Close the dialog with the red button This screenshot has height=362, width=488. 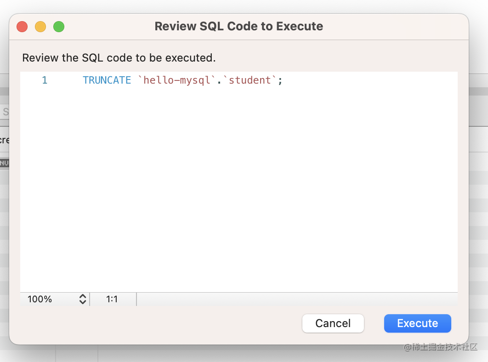[x=22, y=27]
